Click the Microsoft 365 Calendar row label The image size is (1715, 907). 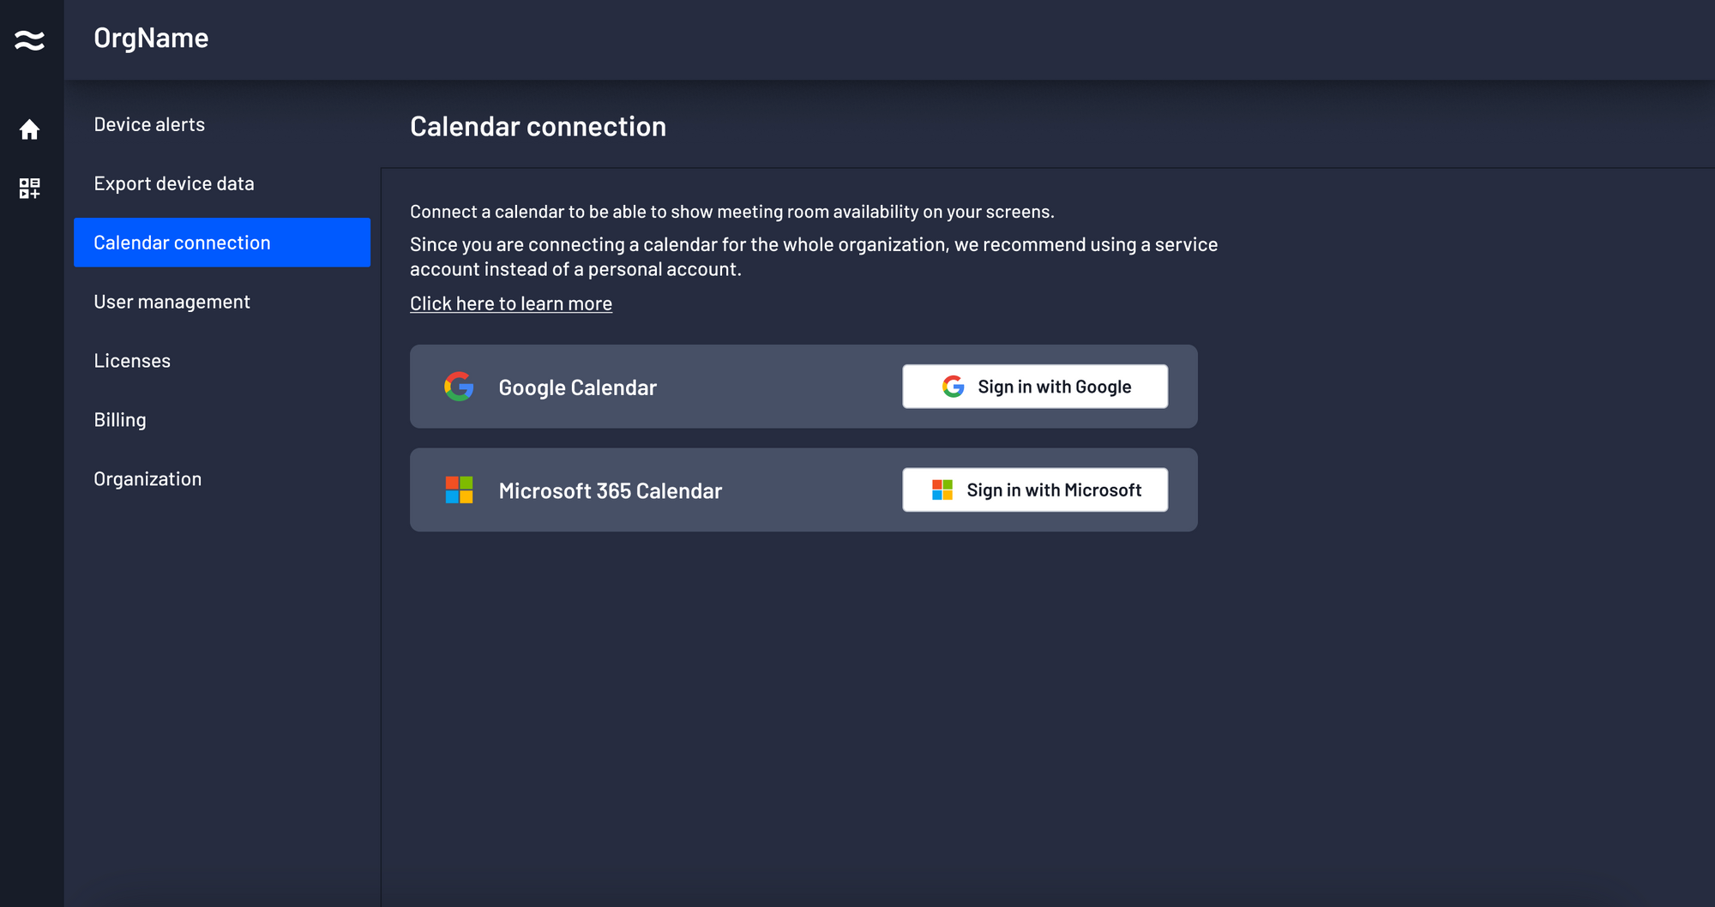[x=610, y=491]
